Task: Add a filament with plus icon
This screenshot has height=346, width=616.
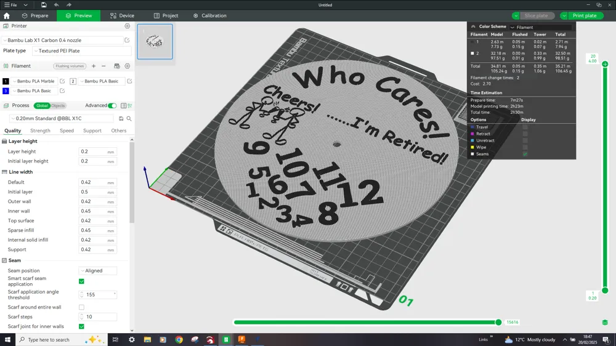Action: pos(94,66)
